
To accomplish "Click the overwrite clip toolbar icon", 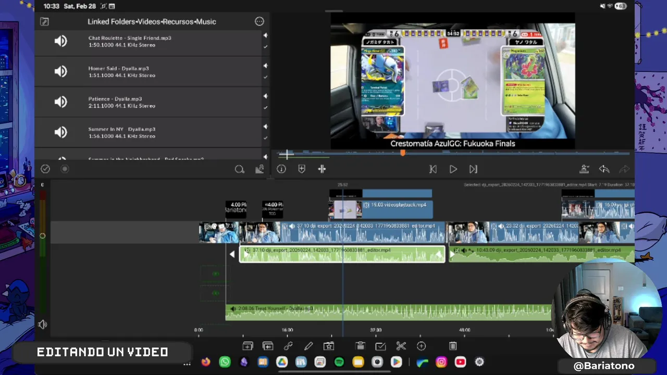I will (x=268, y=346).
